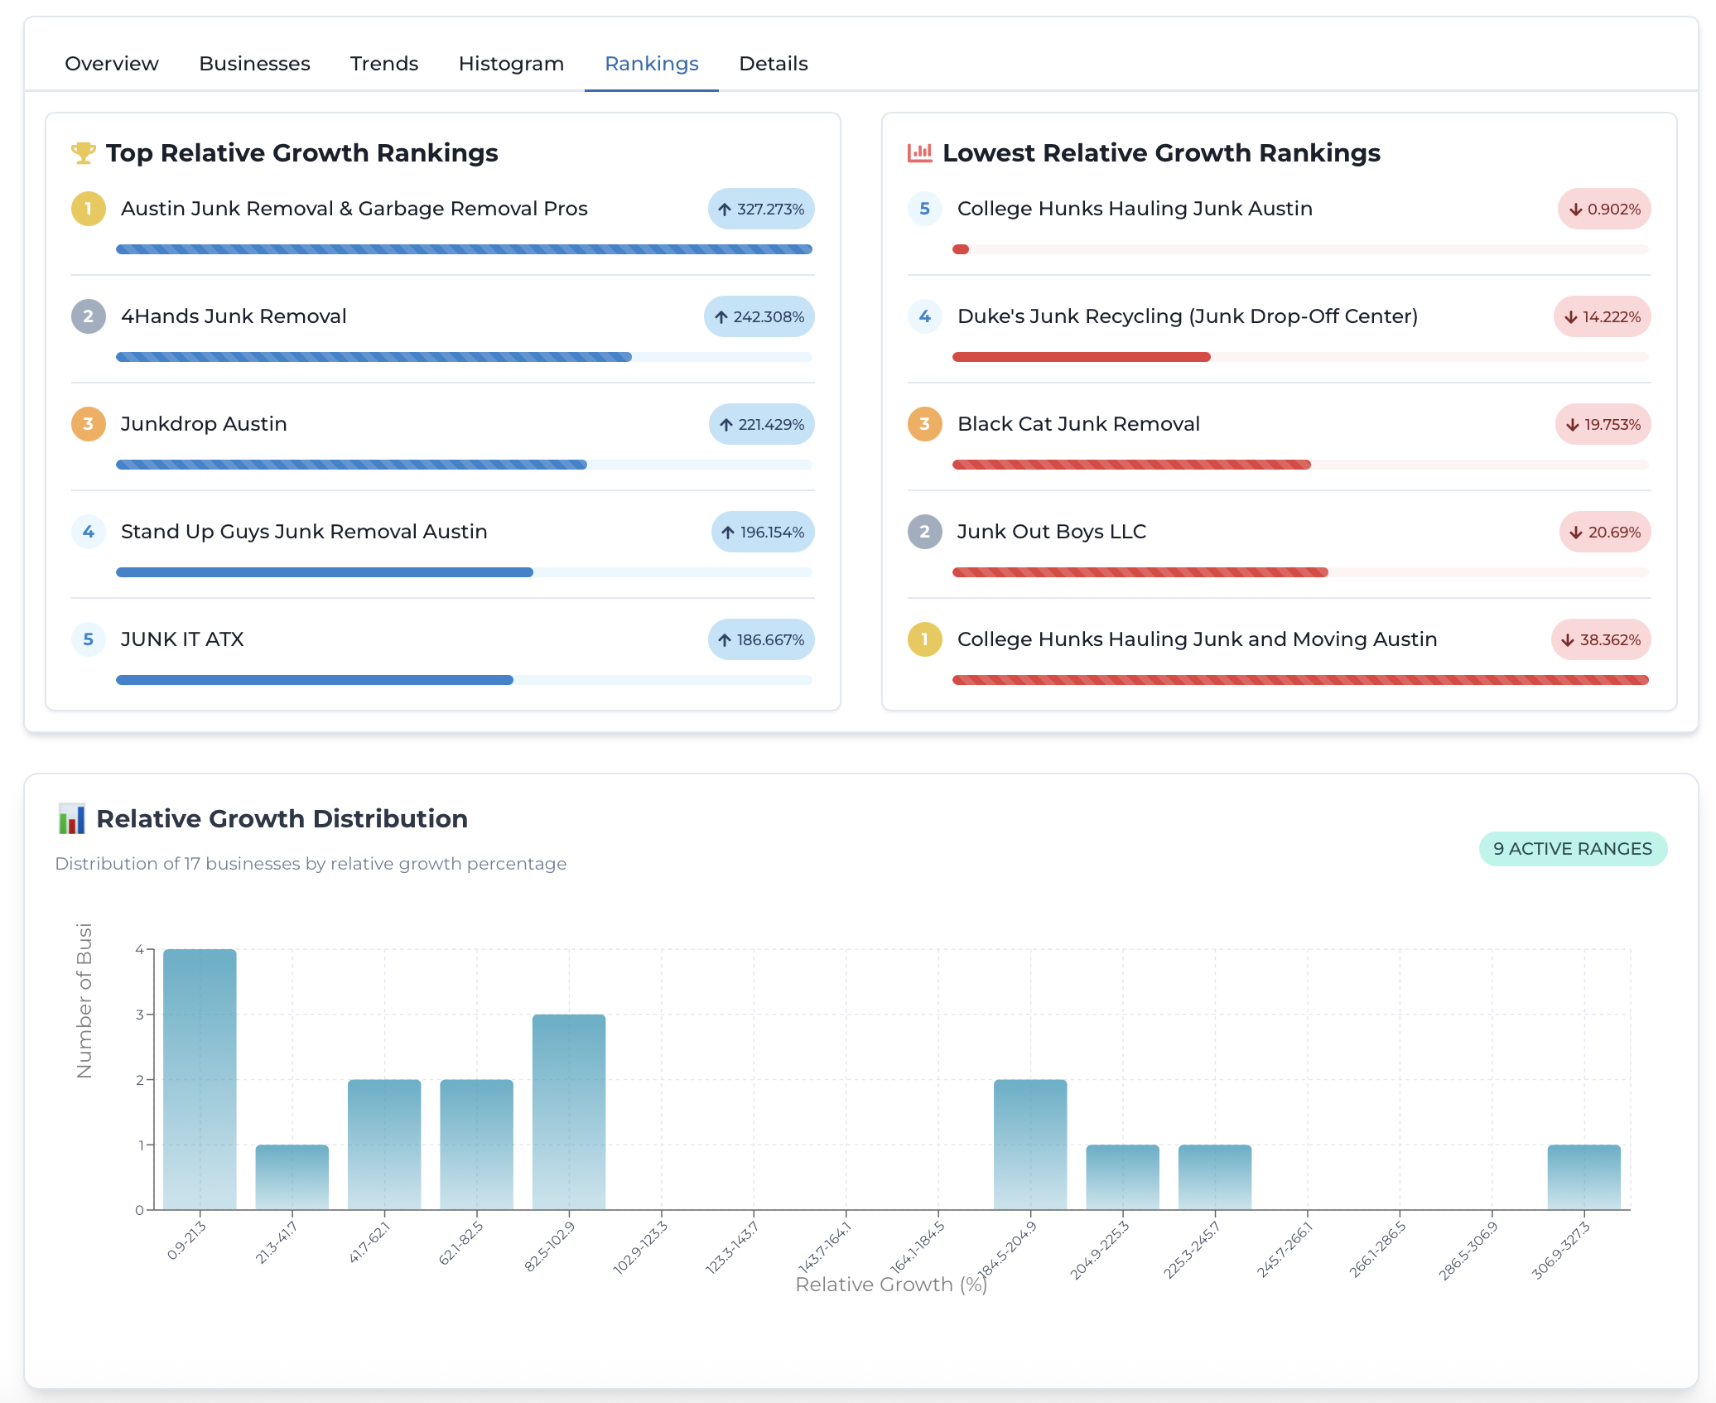Click Stand Up Guys progress bar
Screen dimensions: 1716x1403
coord(464,572)
